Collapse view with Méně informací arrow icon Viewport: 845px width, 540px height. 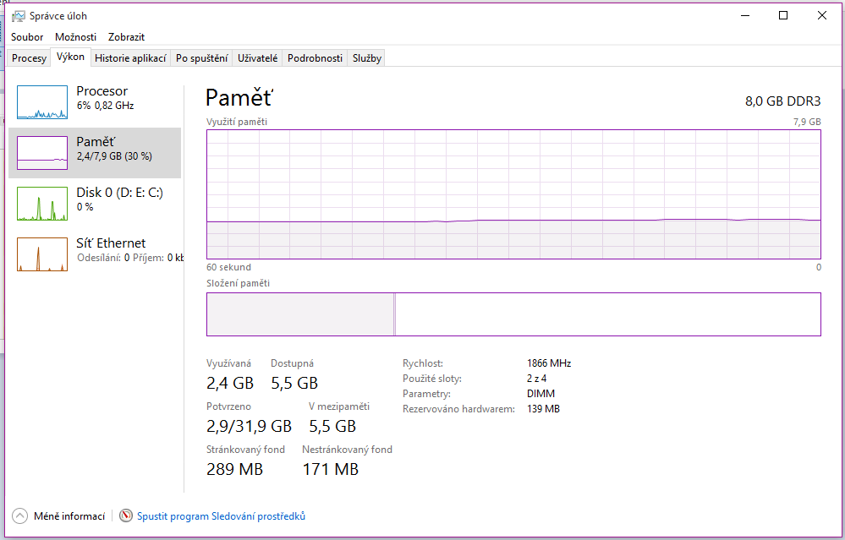coord(19,515)
